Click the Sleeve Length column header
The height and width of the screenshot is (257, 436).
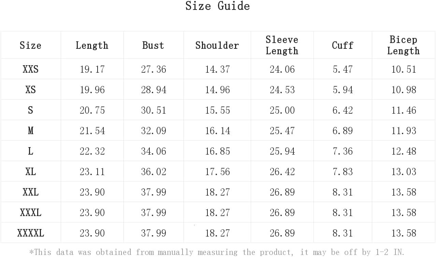(282, 45)
